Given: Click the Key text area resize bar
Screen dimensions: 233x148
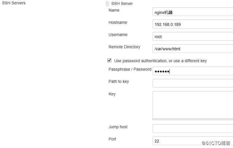Looking at the screenshot, I should [x=193, y=119].
